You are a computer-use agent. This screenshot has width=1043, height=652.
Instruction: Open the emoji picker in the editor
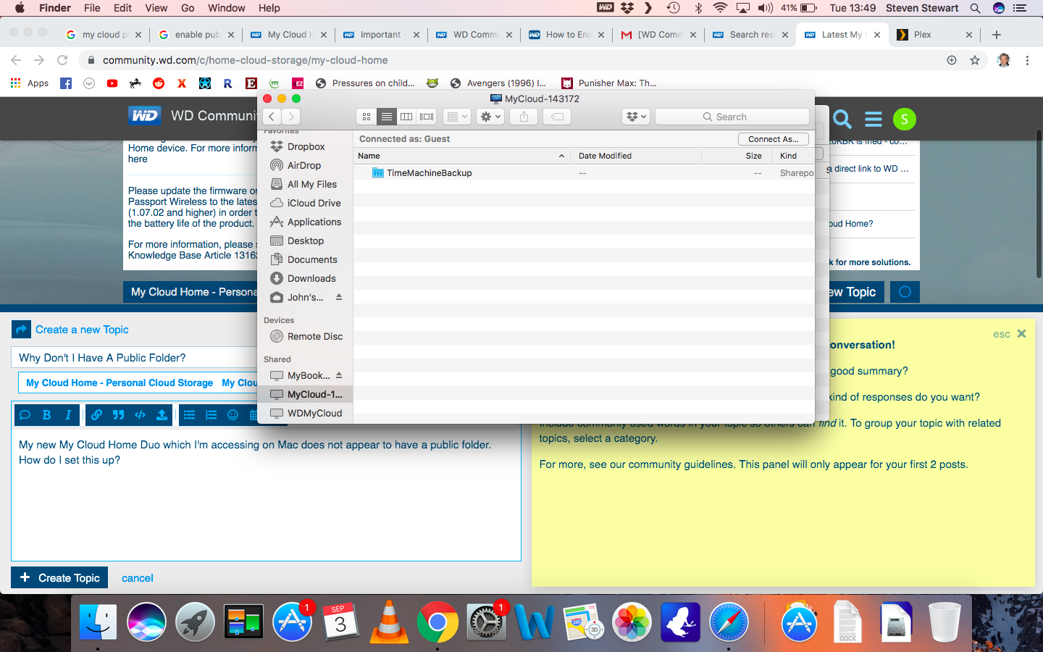233,415
